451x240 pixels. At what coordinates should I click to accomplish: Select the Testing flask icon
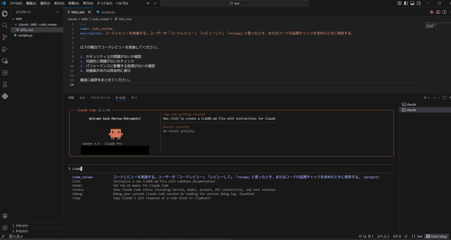click(x=5, y=84)
